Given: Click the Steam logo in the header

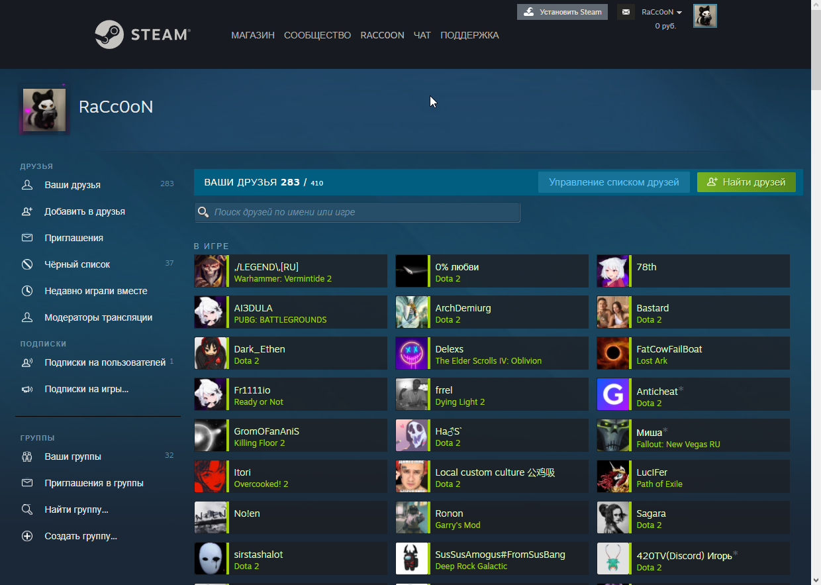Looking at the screenshot, I should (x=143, y=34).
